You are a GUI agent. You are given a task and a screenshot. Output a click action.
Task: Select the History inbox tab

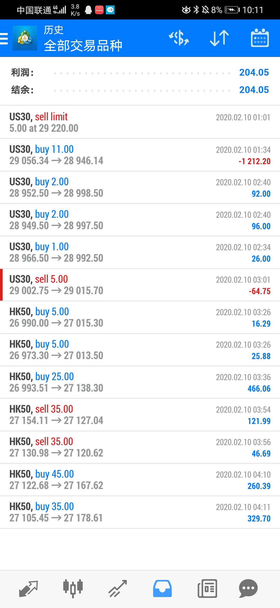[162, 588]
